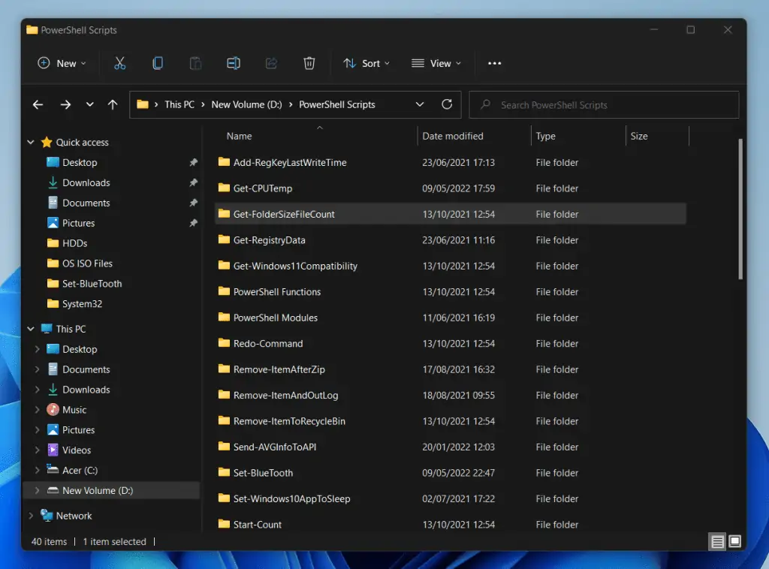Collapse the Quick access section
The width and height of the screenshot is (769, 569).
(x=30, y=142)
